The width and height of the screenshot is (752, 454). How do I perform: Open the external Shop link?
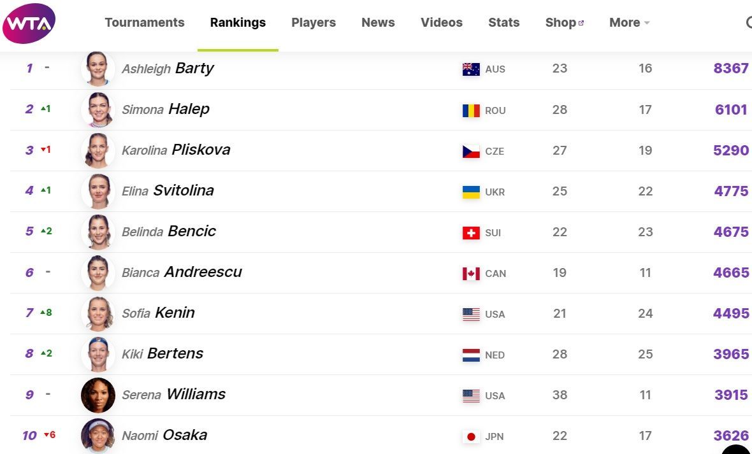pyautogui.click(x=564, y=23)
